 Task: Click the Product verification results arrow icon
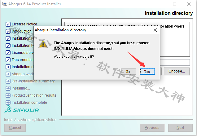point(8,95)
